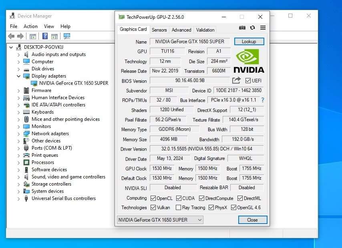The width and height of the screenshot is (342, 248).
Task: Open the Action menu in Device Manager
Action: [x=30, y=26]
